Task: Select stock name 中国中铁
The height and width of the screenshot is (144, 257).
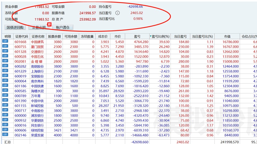Action: coord(37,101)
